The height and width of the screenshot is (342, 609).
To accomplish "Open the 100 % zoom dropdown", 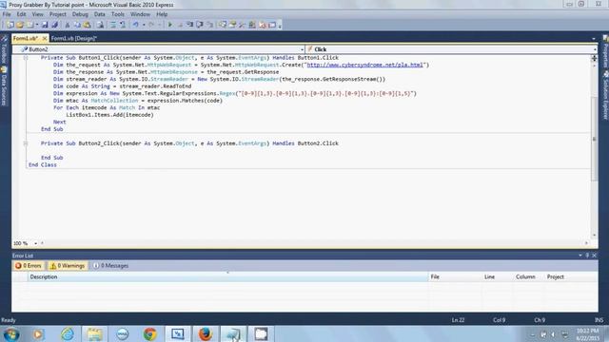I will [35, 243].
